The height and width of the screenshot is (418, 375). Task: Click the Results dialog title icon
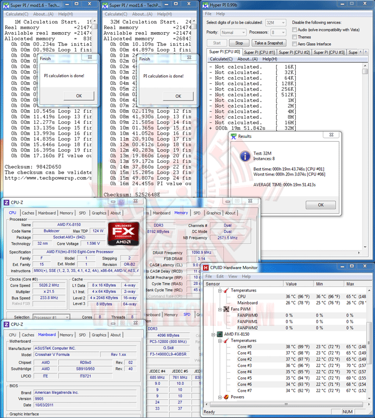point(234,136)
